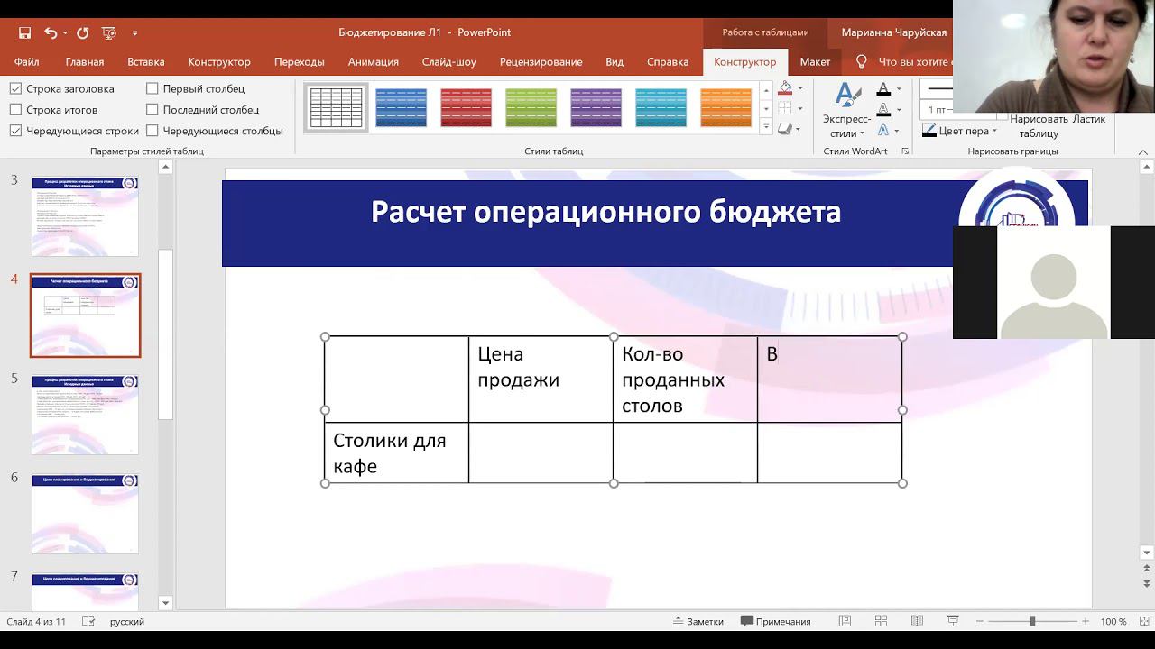Open Shading dropdown arrow

coord(800,88)
